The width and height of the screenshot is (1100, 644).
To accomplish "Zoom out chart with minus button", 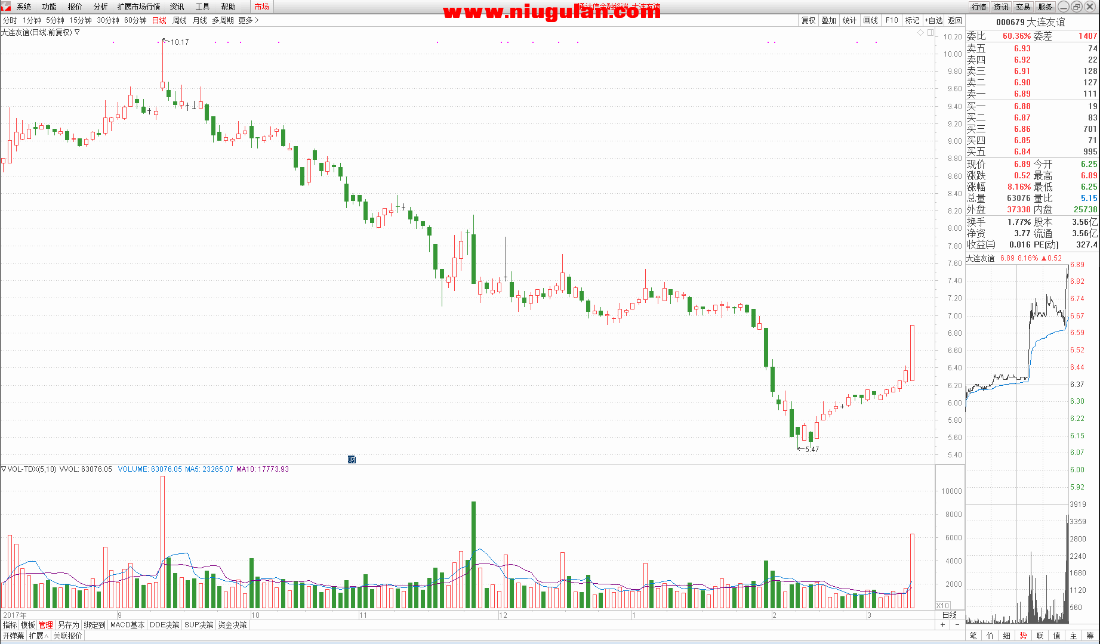I will tap(957, 625).
